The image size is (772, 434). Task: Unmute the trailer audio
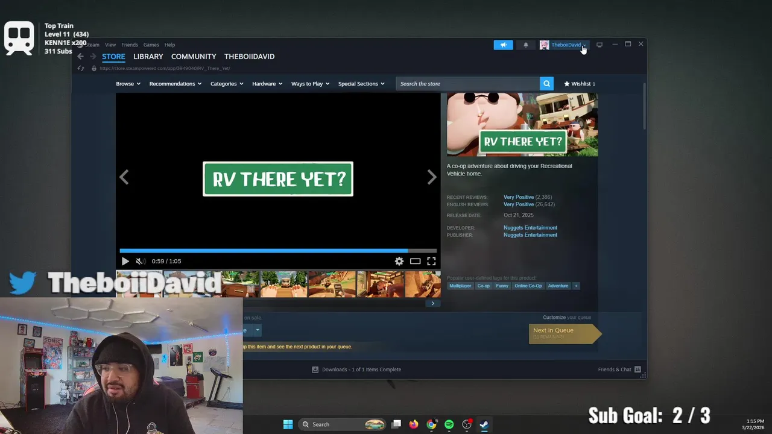(x=140, y=261)
